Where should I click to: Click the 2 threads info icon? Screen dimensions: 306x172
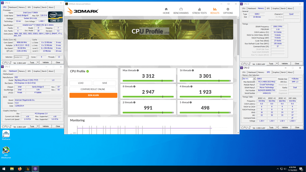[134, 103]
